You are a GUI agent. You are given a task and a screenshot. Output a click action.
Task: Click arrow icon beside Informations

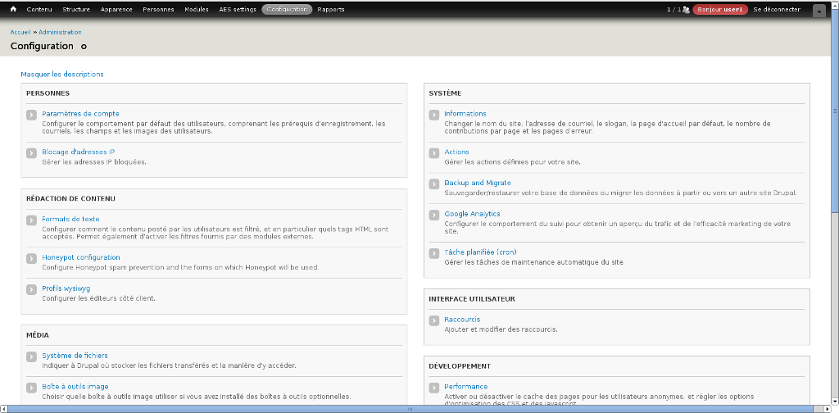(434, 115)
